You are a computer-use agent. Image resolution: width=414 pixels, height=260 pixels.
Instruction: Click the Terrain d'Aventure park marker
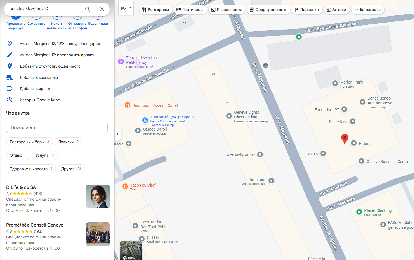(x=121, y=61)
